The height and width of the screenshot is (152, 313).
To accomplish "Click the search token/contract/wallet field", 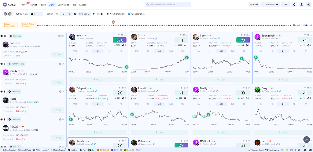I will pos(168,5).
